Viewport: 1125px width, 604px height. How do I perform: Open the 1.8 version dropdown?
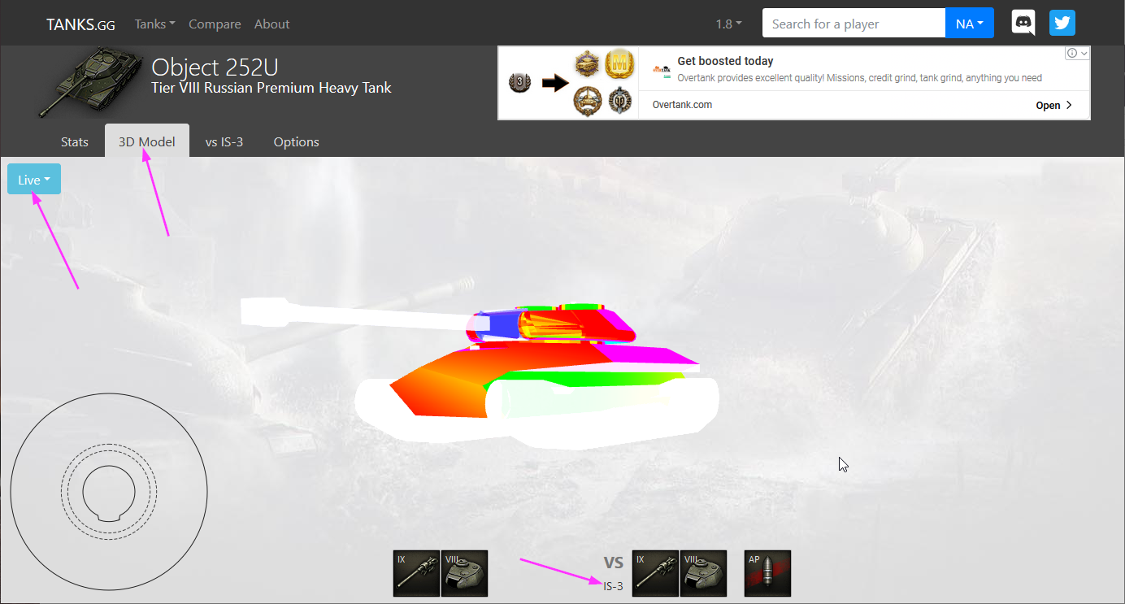point(728,24)
